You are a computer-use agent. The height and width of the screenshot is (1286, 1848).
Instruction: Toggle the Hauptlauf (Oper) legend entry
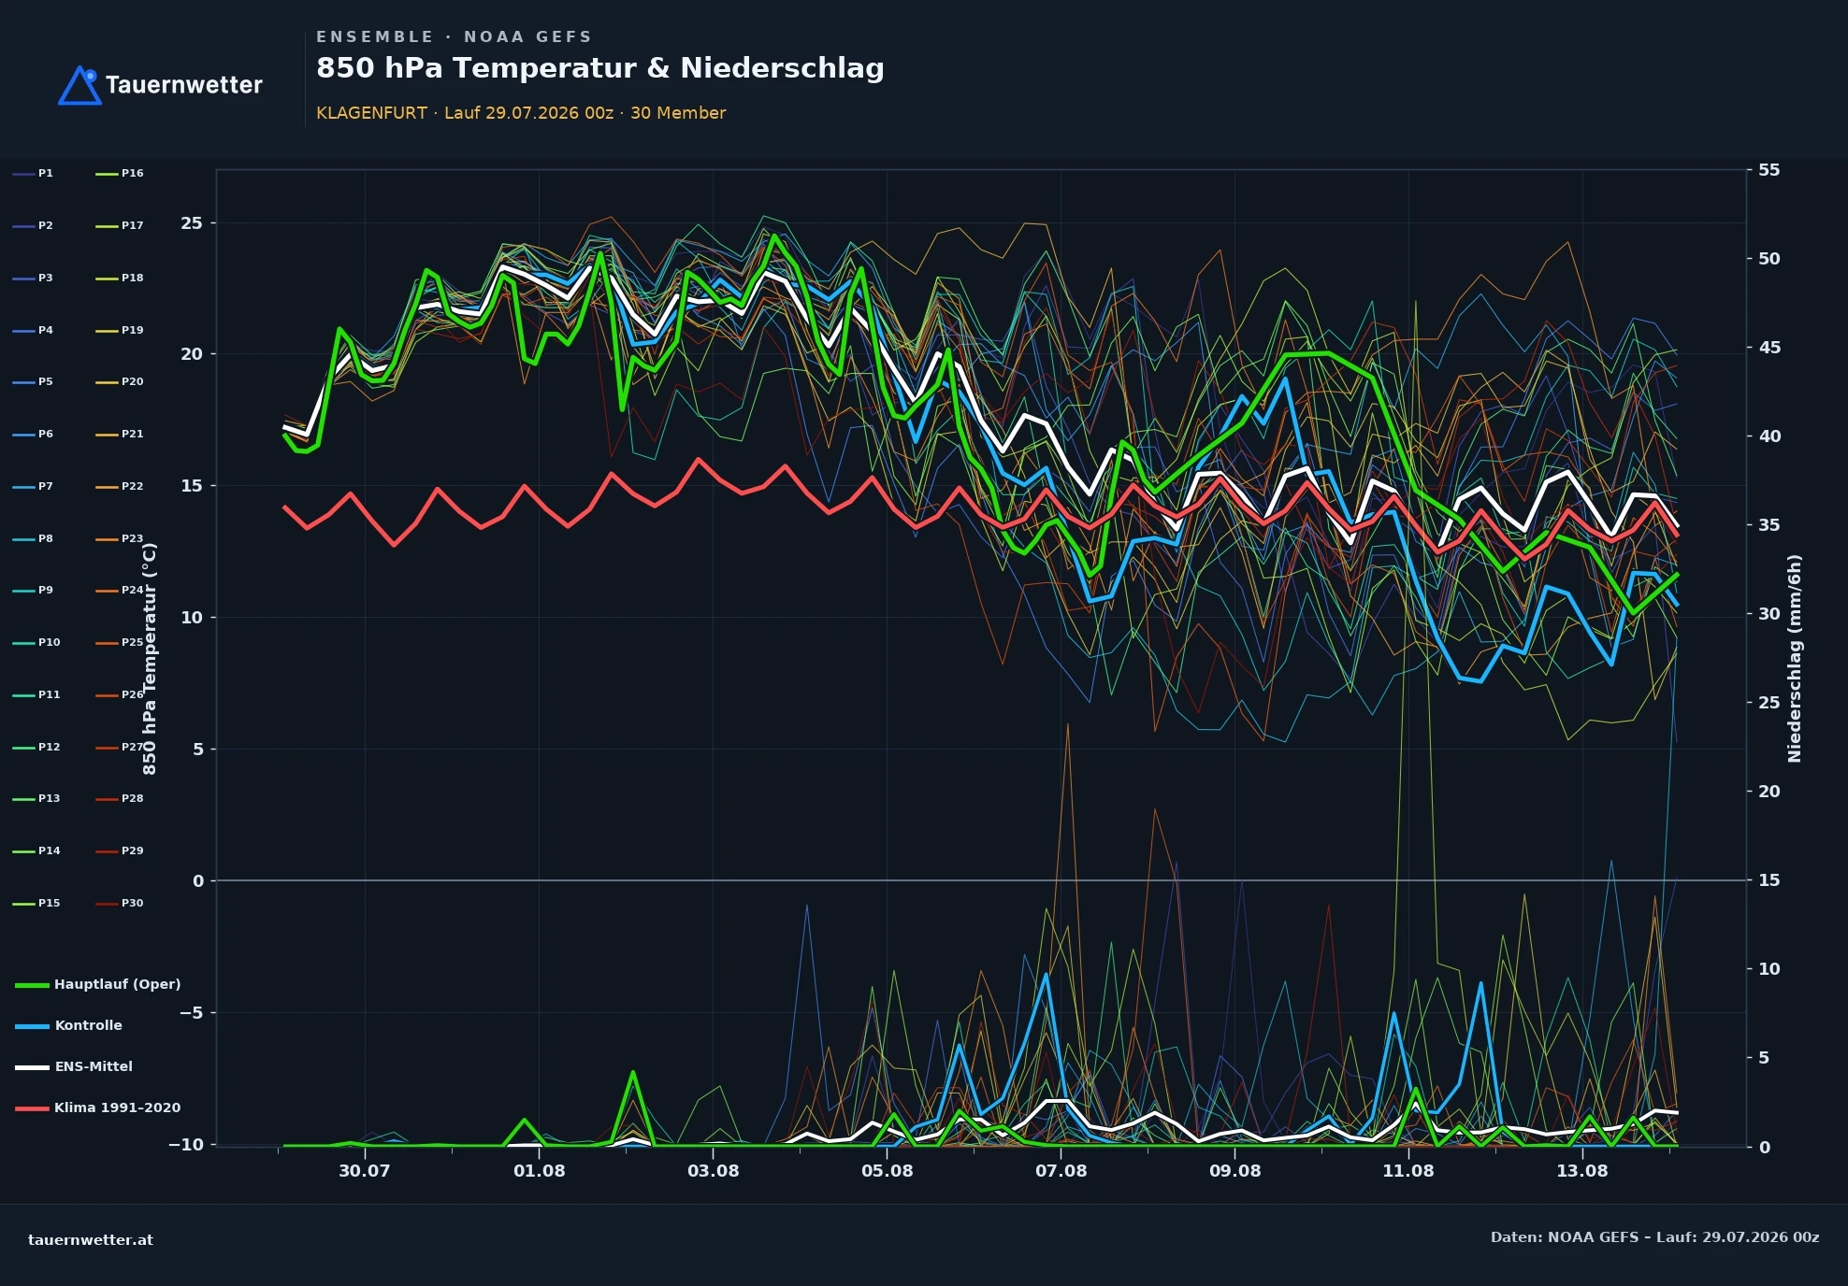[x=98, y=984]
